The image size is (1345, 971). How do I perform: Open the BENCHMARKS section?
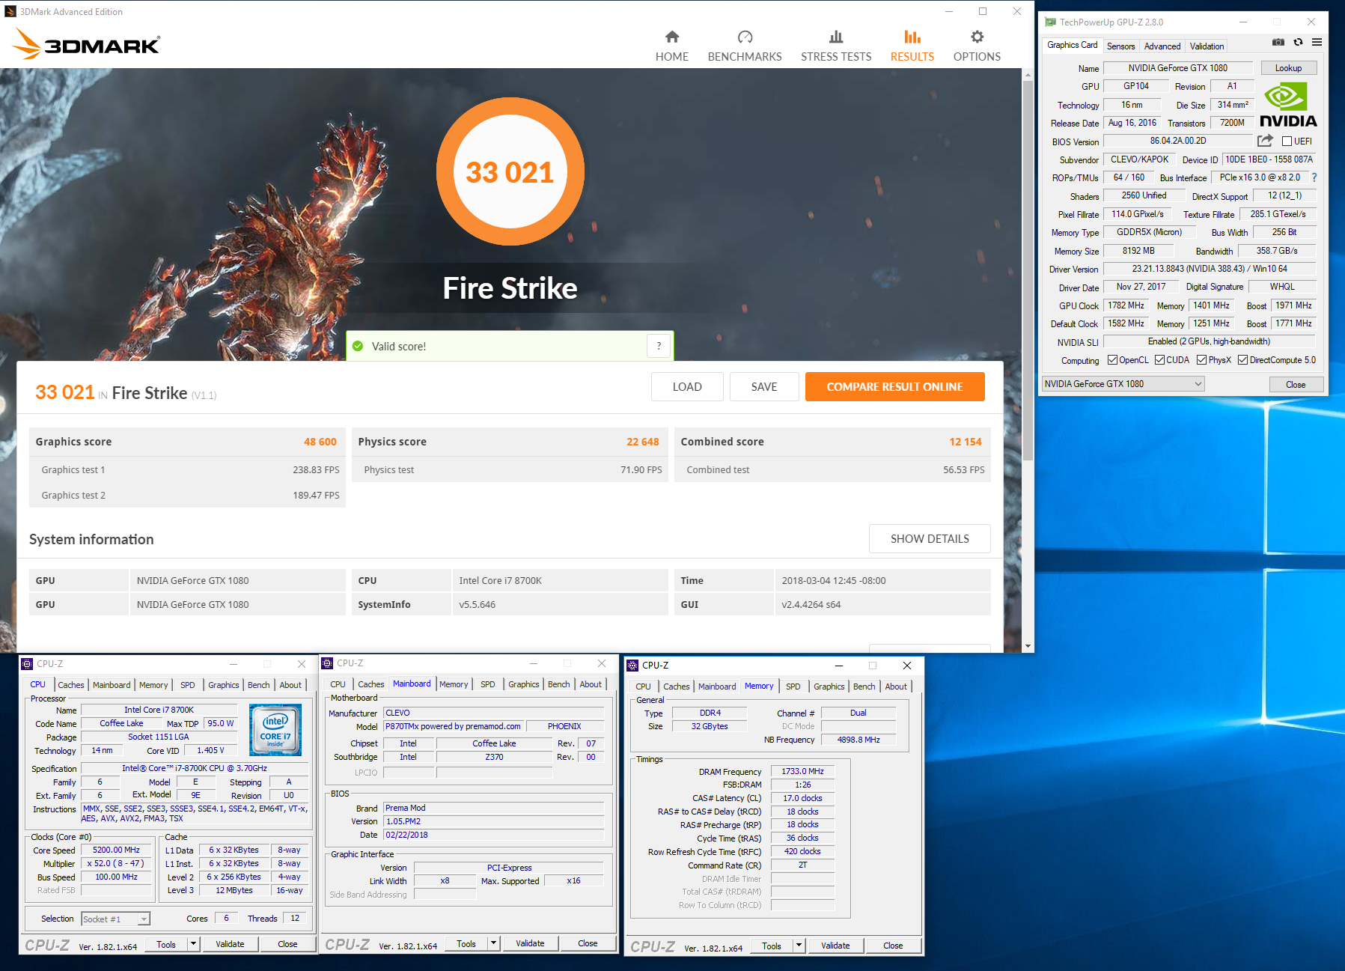coord(745,46)
